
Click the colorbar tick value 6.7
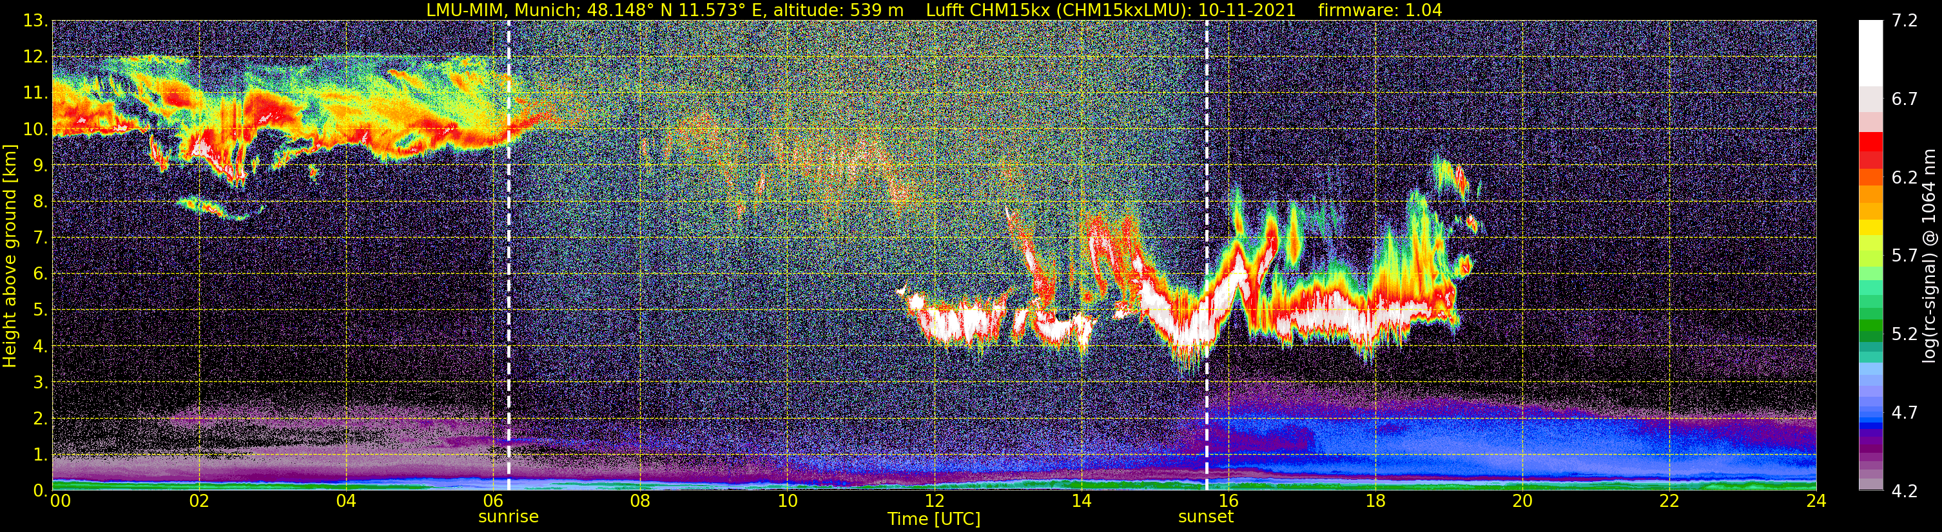click(x=1905, y=99)
